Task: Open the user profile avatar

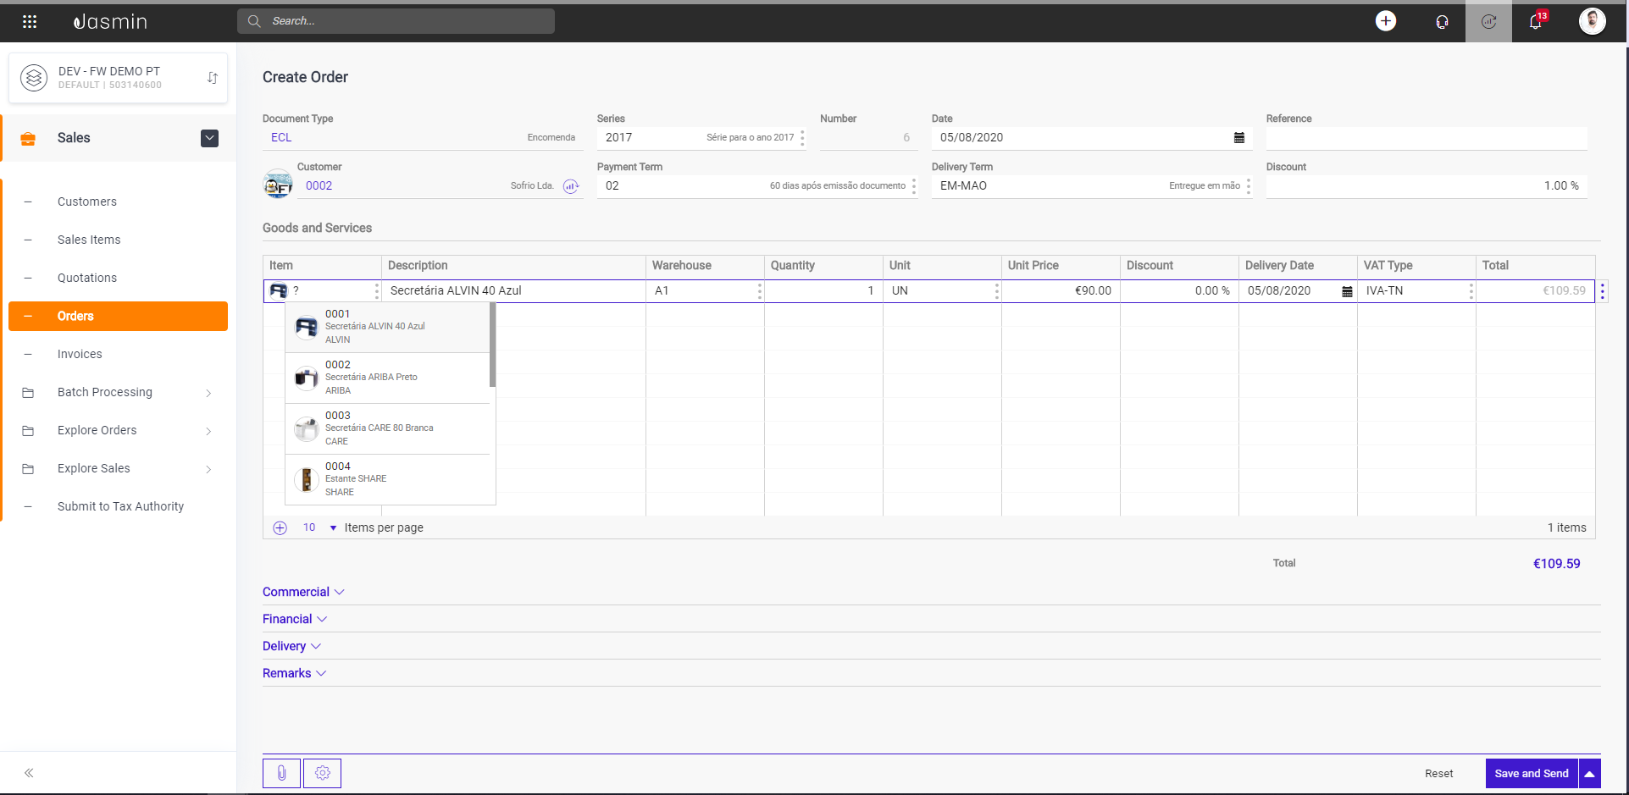Action: coord(1593,21)
